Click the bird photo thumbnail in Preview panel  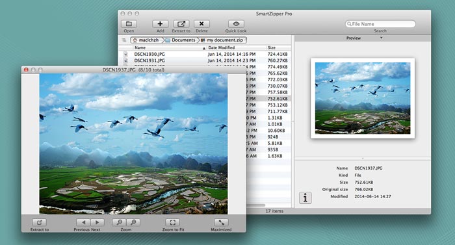coord(363,98)
